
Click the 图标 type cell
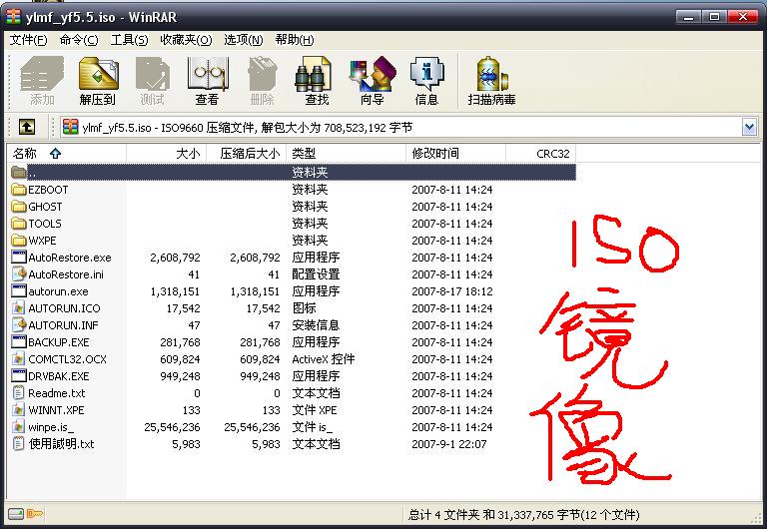304,308
